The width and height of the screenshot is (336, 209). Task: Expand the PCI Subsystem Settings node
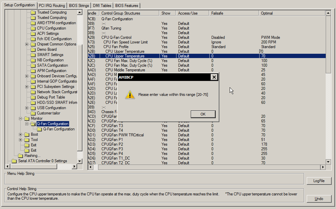tap(27, 87)
